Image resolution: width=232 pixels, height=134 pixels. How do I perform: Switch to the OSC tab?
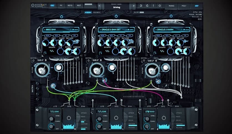pos(52,6)
